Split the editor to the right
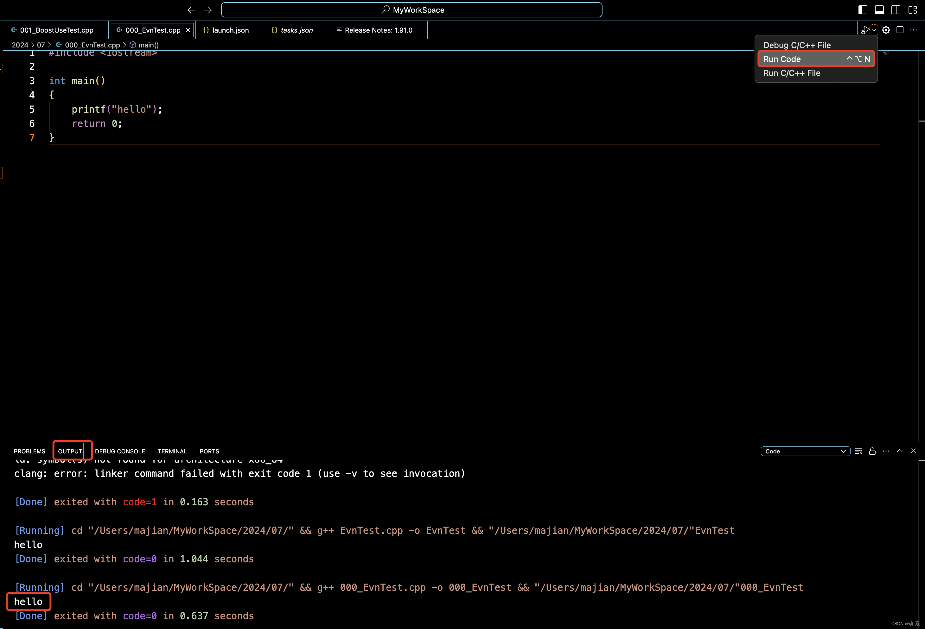Image resolution: width=925 pixels, height=629 pixels. coord(900,30)
